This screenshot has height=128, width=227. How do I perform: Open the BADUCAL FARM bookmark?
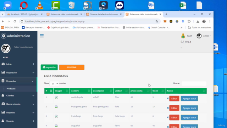[x=10, y=27]
